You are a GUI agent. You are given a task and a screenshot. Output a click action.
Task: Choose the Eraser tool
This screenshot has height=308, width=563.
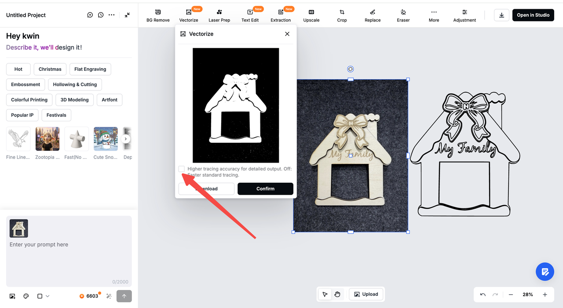pos(403,15)
